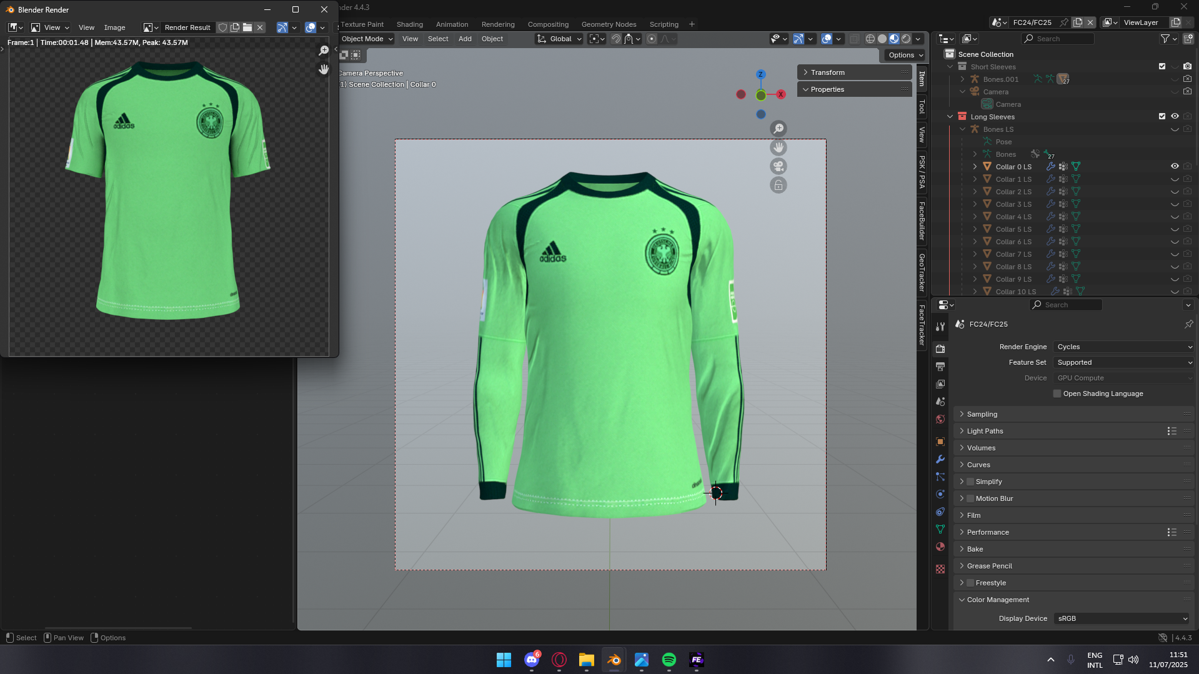This screenshot has height=674, width=1199.
Task: Add a new workspace with plus button
Action: click(x=692, y=24)
